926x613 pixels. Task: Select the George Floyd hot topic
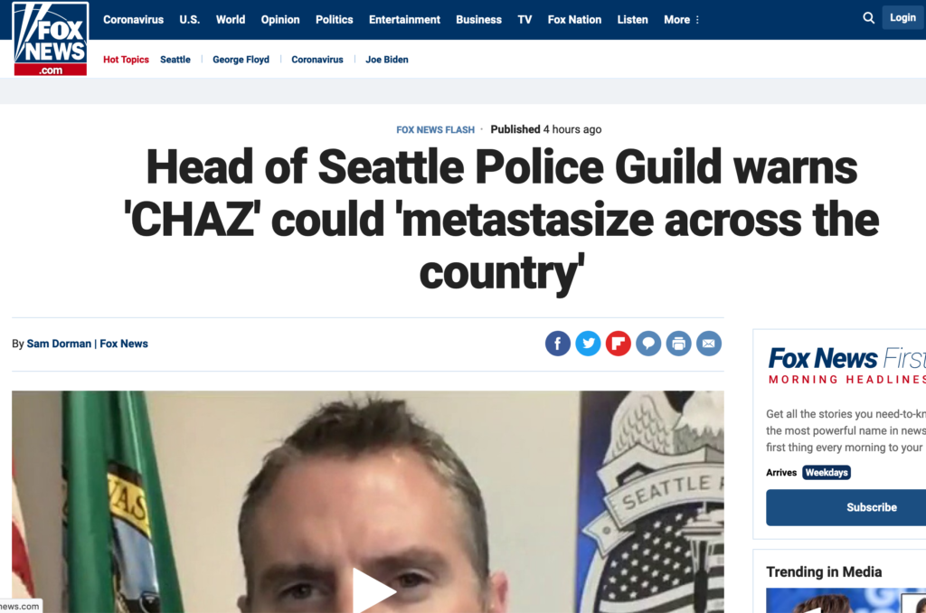(x=241, y=60)
